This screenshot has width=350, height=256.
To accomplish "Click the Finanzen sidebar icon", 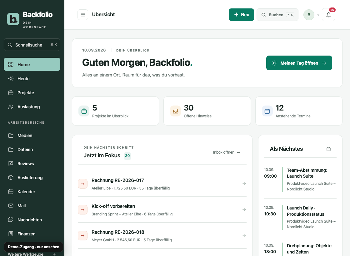I will click(x=11, y=234).
